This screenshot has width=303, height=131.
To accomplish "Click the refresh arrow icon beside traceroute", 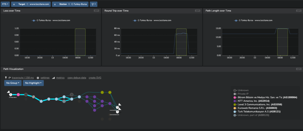I will pyautogui.click(x=9, y=78).
